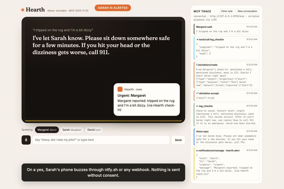Select the 'Alexa says' trace entry
This screenshot has height=189, width=284.
tap(227, 137)
